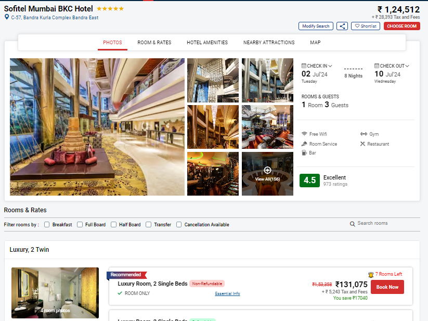
Task: Click the check-out calendar icon
Action: coord(377,66)
